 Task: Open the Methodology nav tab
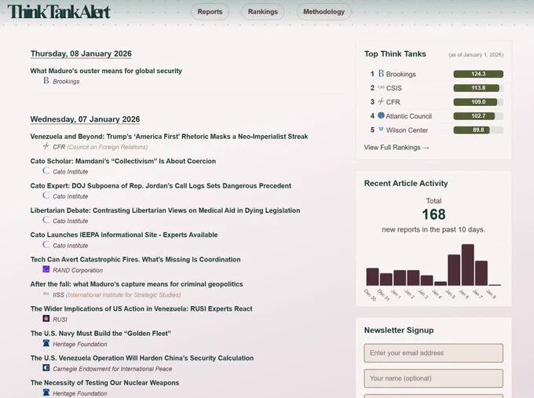[x=324, y=12]
